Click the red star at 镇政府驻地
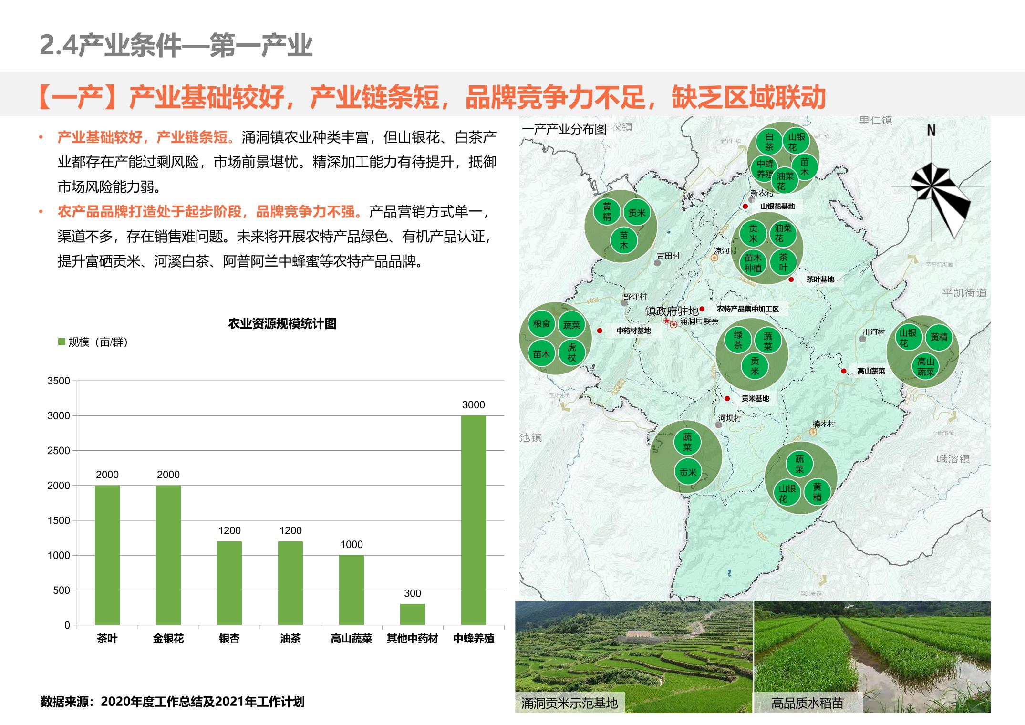Screen dimensions: 1025x725 667,321
